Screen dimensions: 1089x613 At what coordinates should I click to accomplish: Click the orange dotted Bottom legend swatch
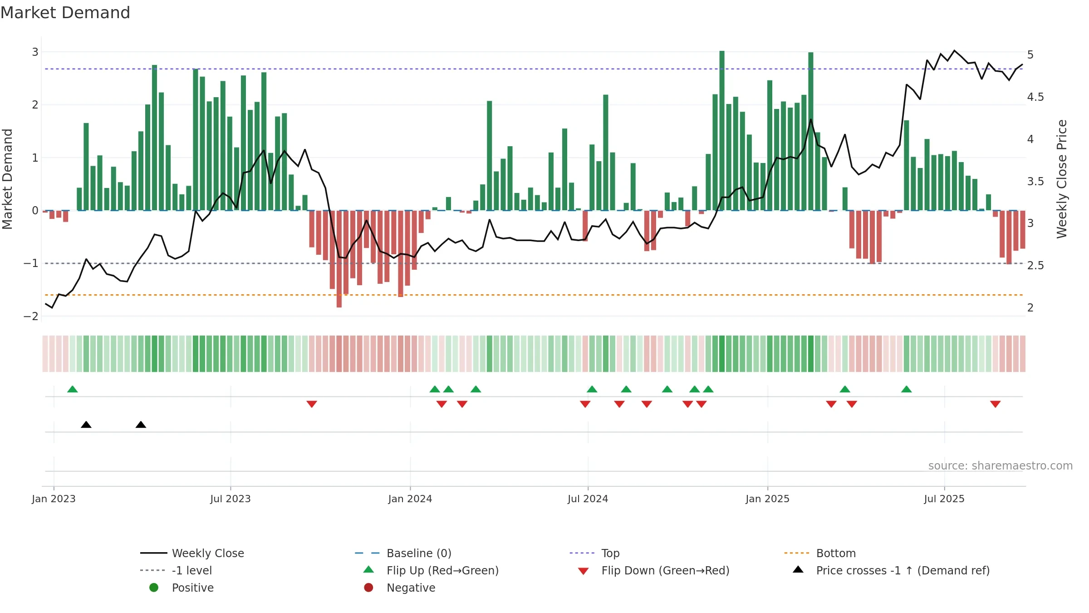[797, 553]
